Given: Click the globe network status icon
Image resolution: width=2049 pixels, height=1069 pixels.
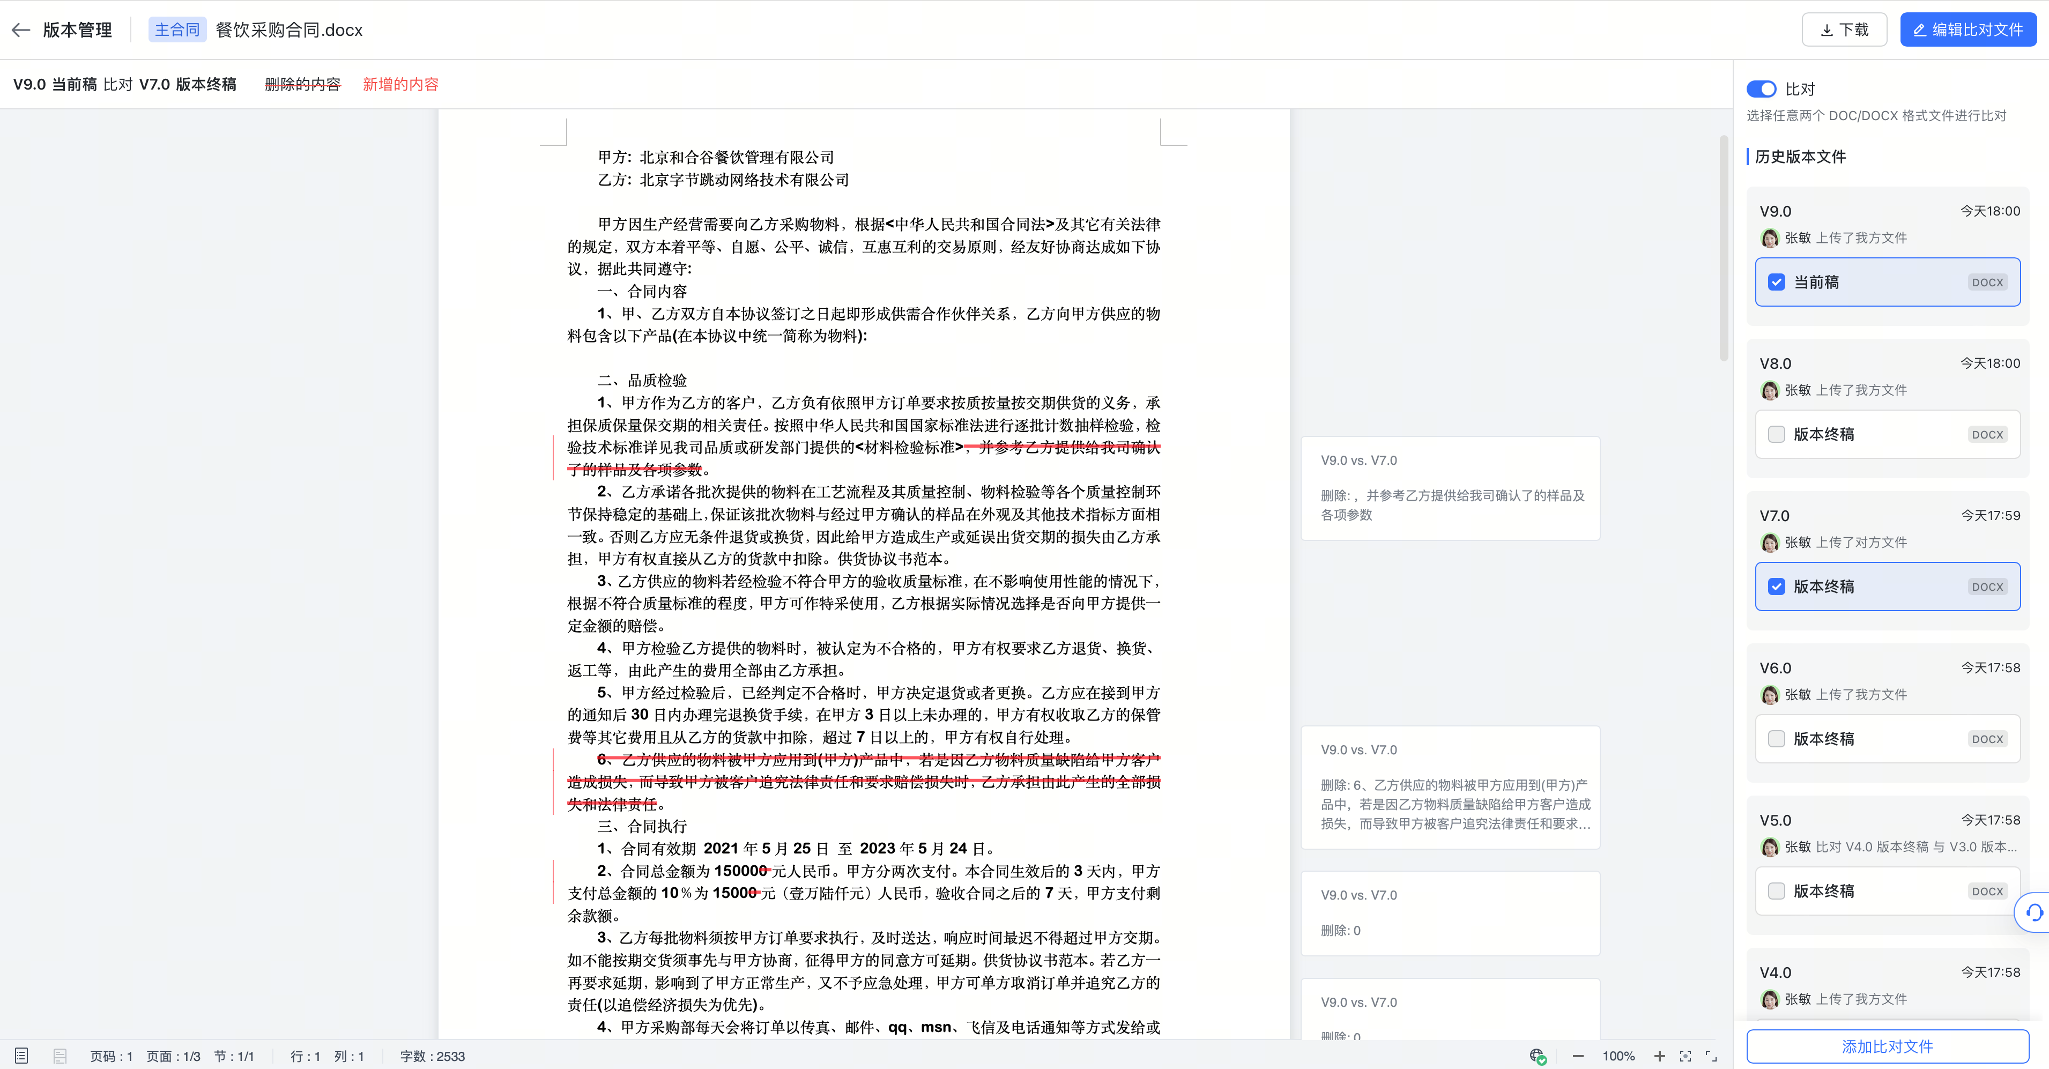Looking at the screenshot, I should [x=1536, y=1056].
